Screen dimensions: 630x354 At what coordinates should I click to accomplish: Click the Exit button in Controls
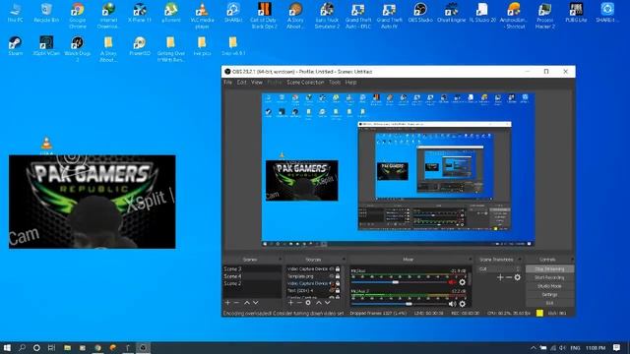point(549,303)
